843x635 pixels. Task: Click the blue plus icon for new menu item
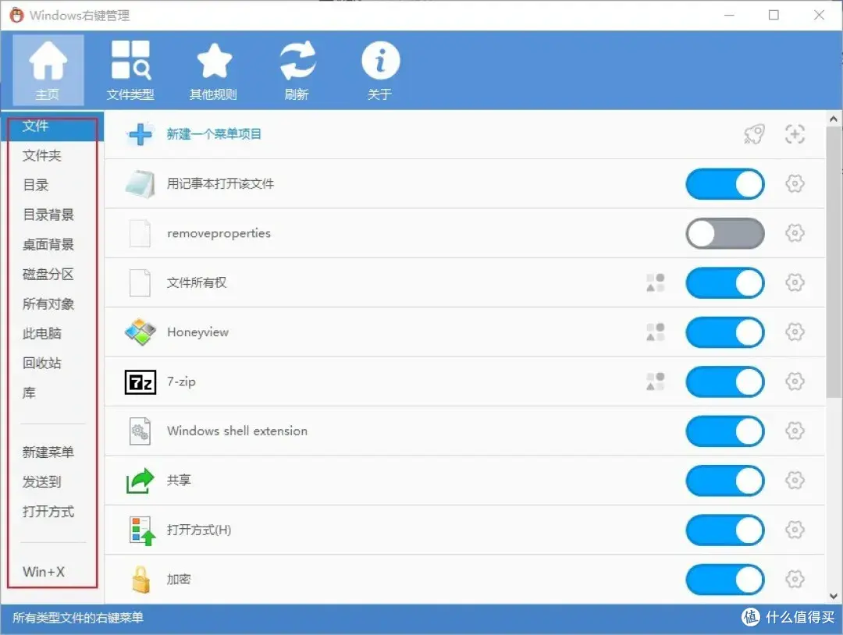(x=140, y=133)
